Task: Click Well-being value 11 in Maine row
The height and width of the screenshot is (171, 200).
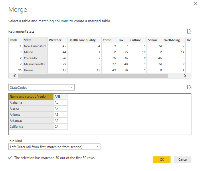Action: (x=174, y=52)
